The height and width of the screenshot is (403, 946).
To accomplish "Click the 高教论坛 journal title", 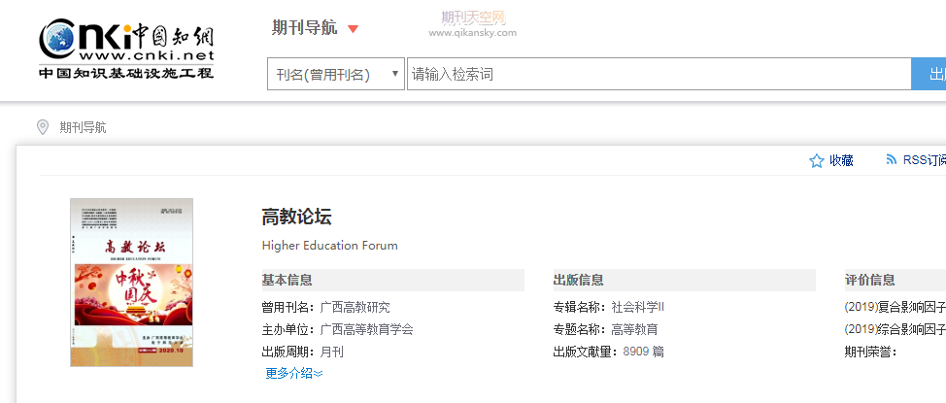I will pyautogui.click(x=297, y=218).
